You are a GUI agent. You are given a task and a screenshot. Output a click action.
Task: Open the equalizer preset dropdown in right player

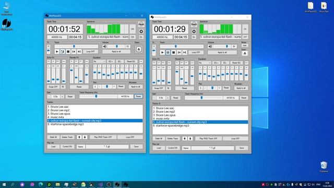205,63
